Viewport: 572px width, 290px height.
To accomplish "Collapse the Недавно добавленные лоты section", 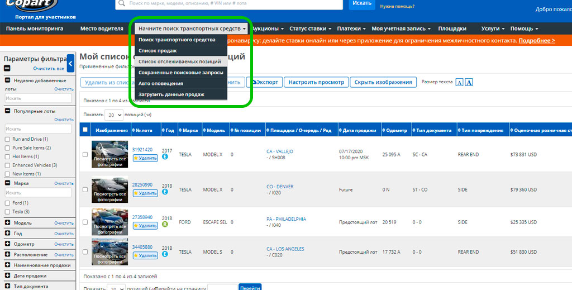I will pos(7,80).
